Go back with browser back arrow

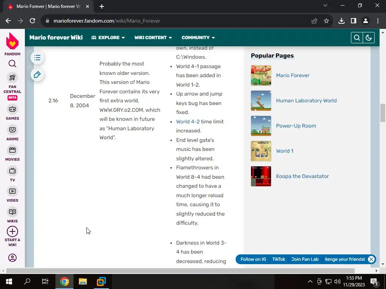coord(8,21)
